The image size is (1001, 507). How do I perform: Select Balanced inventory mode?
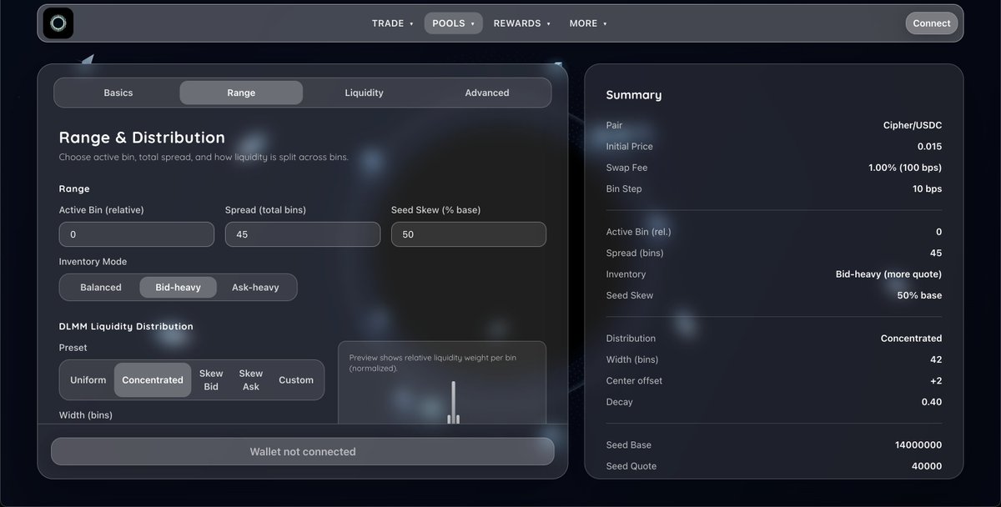tap(101, 287)
